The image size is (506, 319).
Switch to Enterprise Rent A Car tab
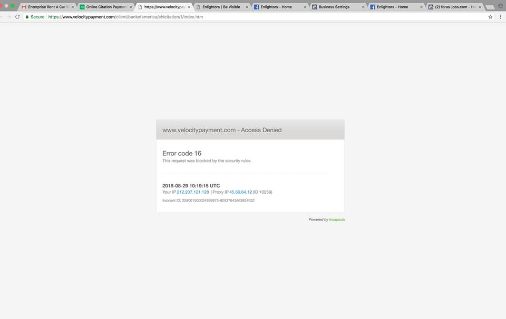click(x=48, y=7)
